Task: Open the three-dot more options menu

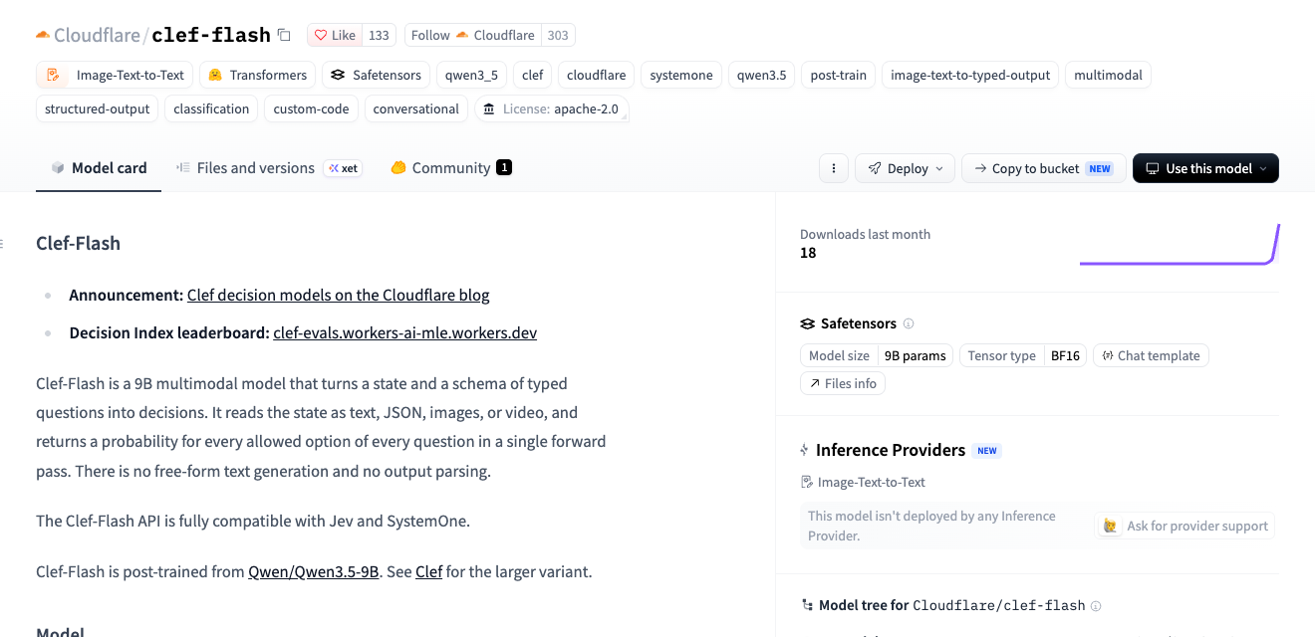Action: pyautogui.click(x=834, y=168)
